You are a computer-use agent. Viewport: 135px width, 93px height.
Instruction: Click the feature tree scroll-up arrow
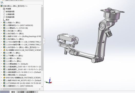tap(42, 6)
